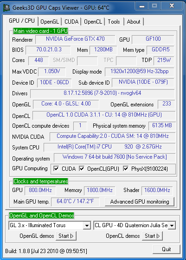Click the NVIDIA CUDA Compute Capability field

113,136
